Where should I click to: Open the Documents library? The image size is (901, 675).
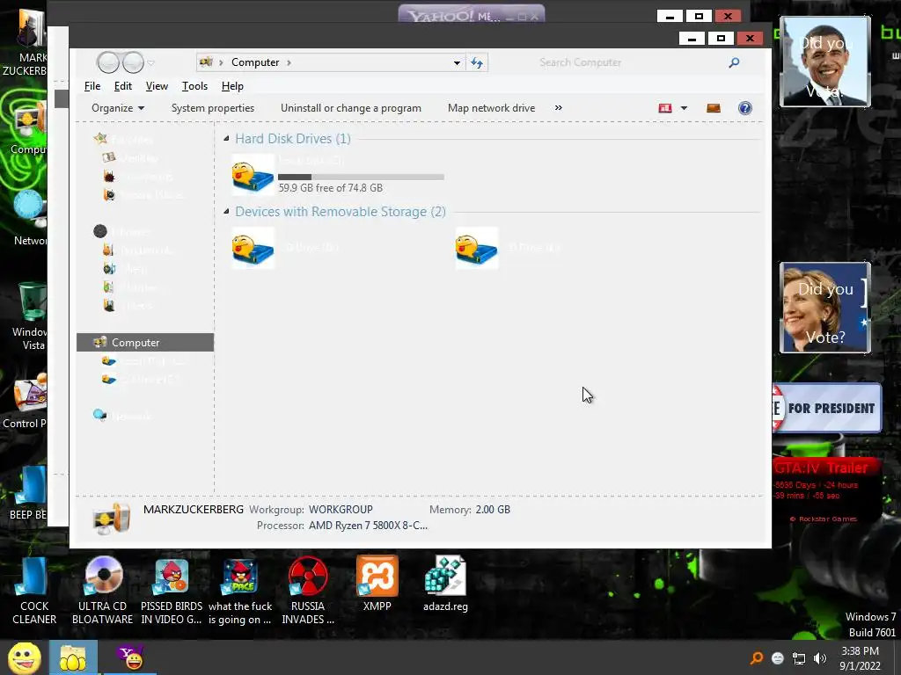138,250
